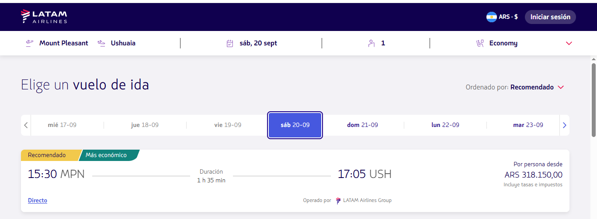The image size is (597, 219).
Task: Select the dom 21-09 date tab
Action: (362, 125)
